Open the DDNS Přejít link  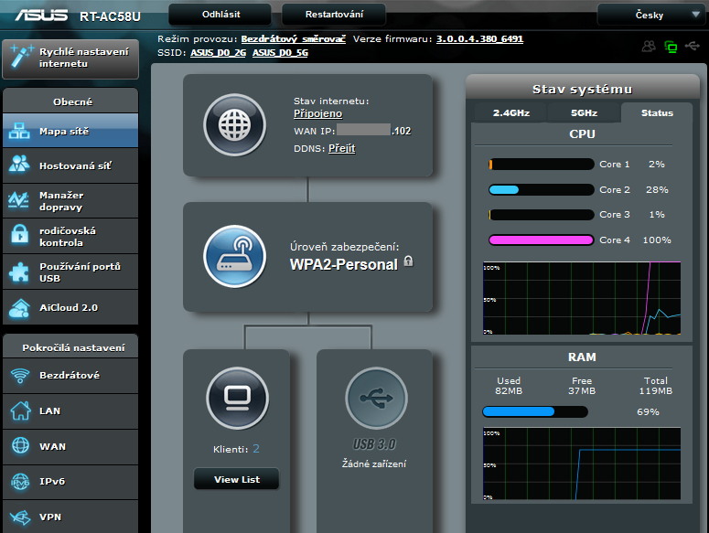pos(341,148)
